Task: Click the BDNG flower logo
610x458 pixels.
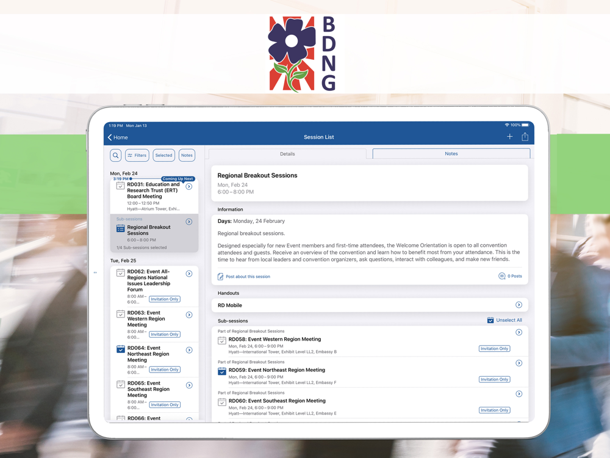Action: 303,54
